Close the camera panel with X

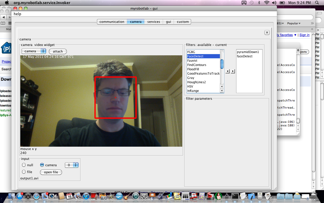pos(267,32)
